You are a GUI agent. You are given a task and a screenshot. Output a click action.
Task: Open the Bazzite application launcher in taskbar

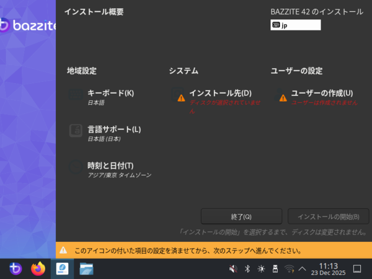[15, 268]
